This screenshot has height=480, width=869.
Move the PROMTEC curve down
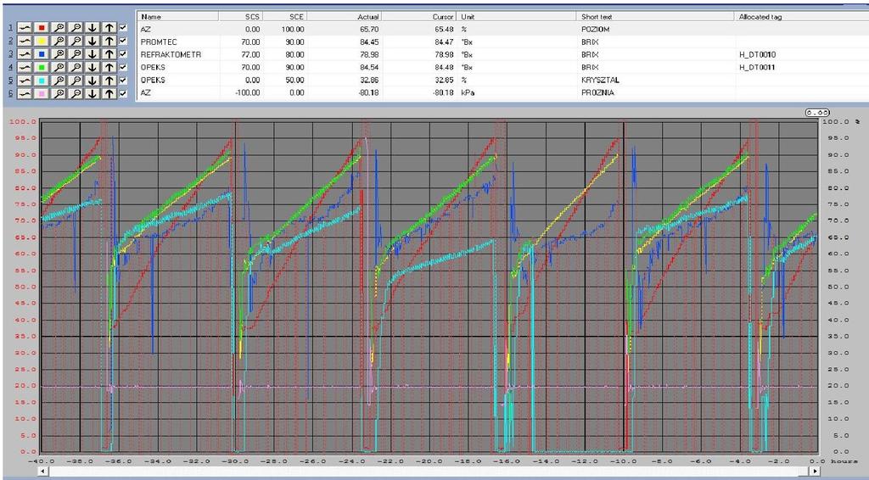(93, 41)
